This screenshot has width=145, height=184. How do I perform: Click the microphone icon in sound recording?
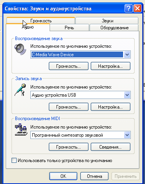pos(20,90)
